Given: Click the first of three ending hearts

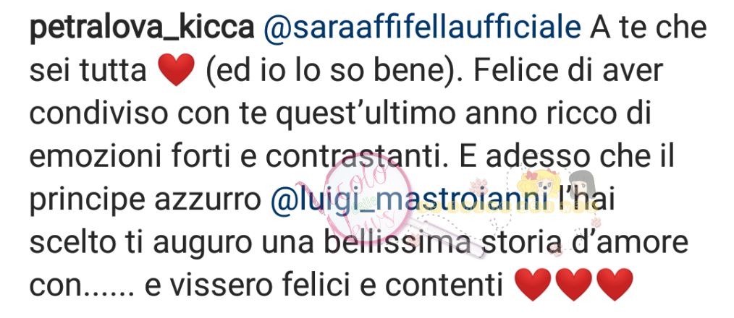Looking at the screenshot, I should point(532,285).
